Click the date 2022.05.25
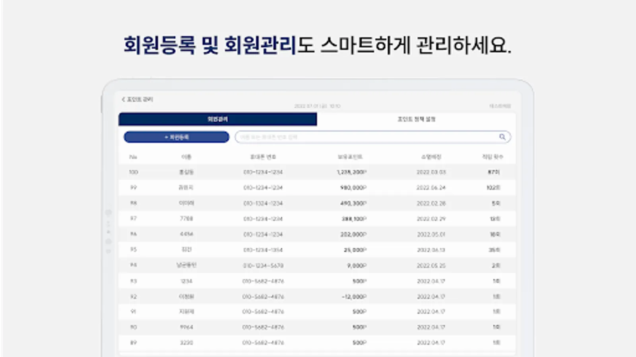The width and height of the screenshot is (636, 357). (x=431, y=265)
